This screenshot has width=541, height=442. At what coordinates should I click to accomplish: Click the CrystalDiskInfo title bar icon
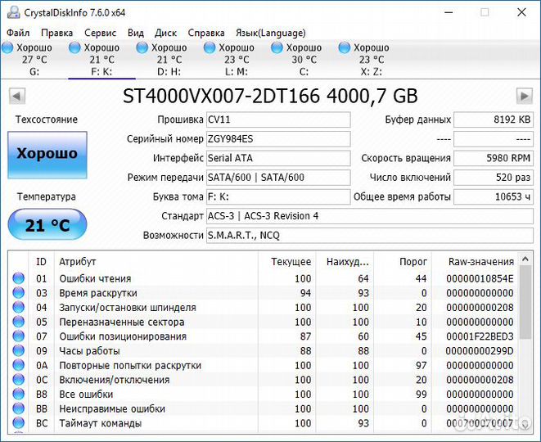(x=14, y=12)
